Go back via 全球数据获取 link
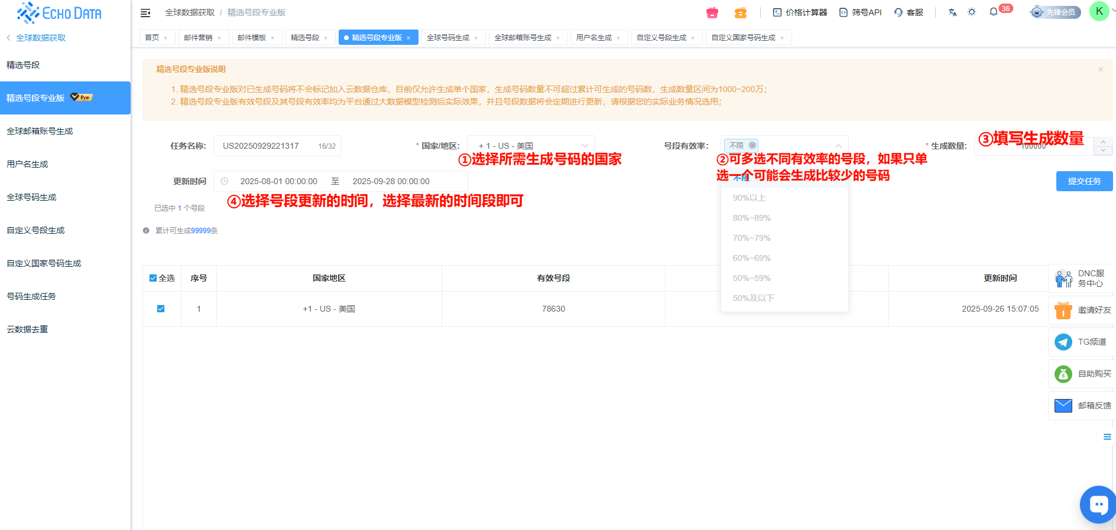1116x530 pixels. click(x=40, y=38)
